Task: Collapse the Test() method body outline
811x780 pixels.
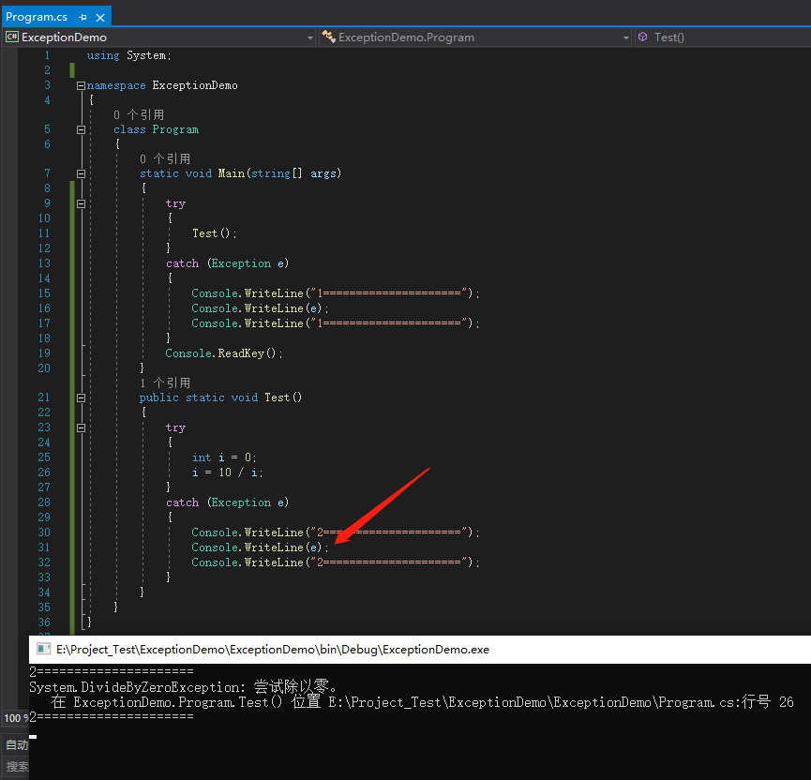Action: pos(81,397)
